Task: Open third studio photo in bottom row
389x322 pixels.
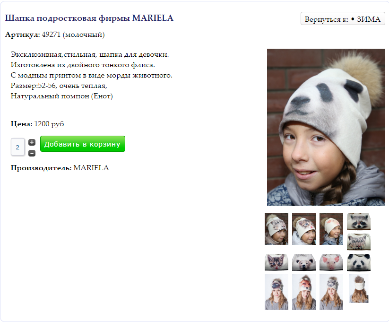Action: pos(331,292)
